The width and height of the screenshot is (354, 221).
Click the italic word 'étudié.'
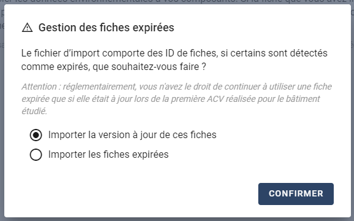click(x=34, y=111)
